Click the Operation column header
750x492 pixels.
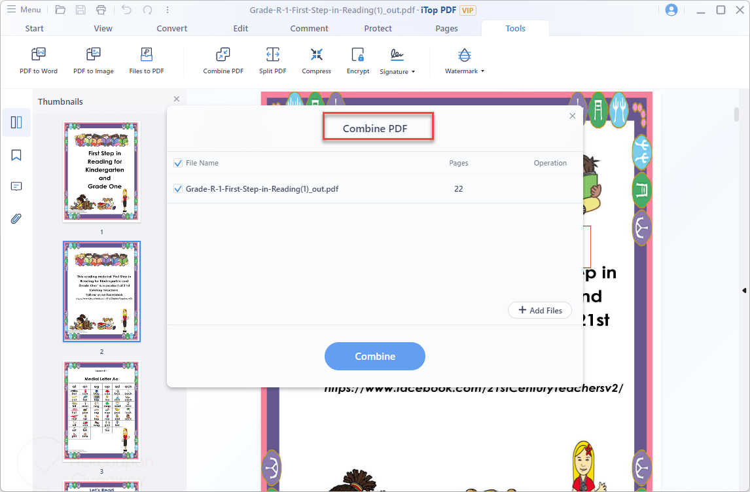(550, 163)
